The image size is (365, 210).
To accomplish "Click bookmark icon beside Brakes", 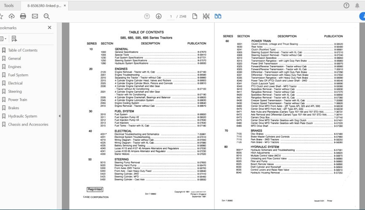I will tap(4, 108).
